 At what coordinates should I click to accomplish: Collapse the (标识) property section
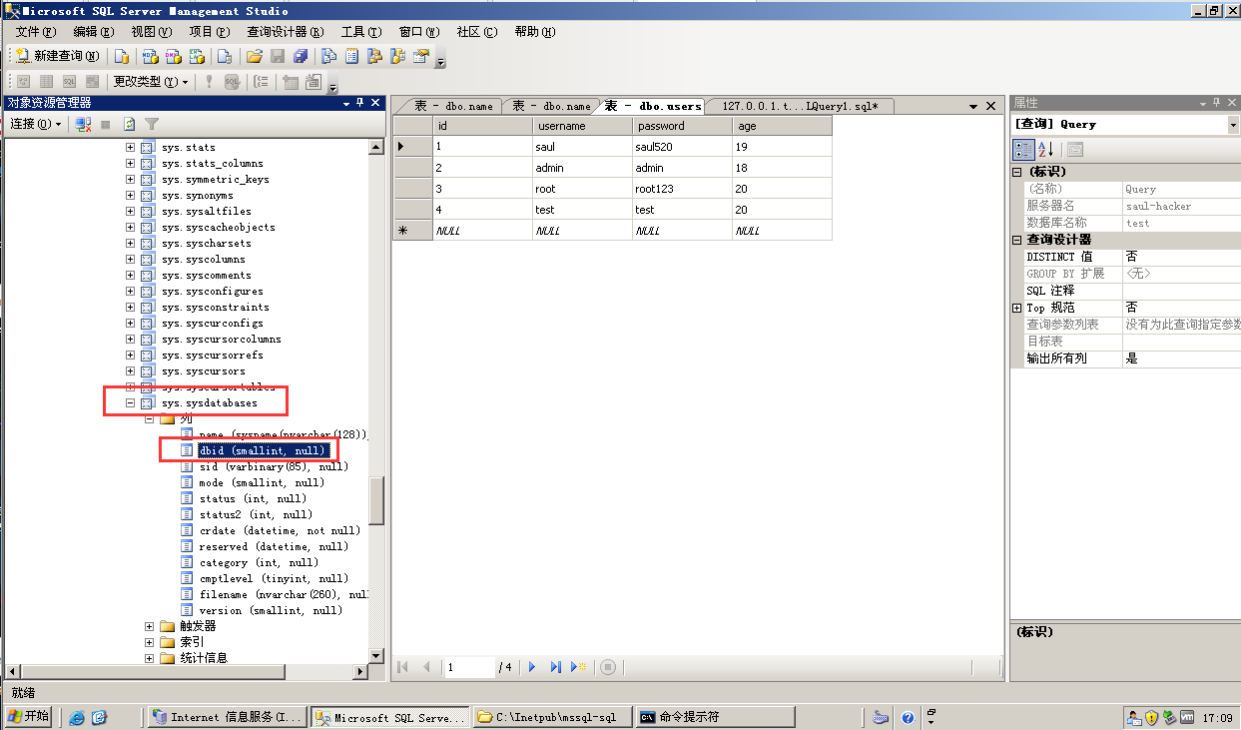tap(1017, 172)
